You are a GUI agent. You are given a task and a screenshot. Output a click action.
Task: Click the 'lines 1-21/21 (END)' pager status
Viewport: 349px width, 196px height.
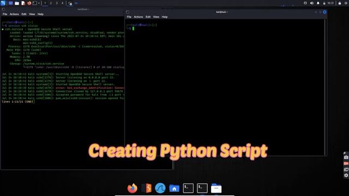(18, 102)
